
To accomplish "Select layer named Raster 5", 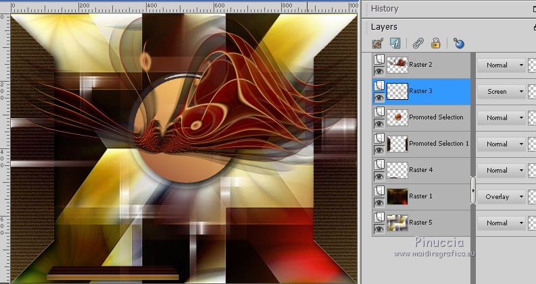I will [x=420, y=222].
